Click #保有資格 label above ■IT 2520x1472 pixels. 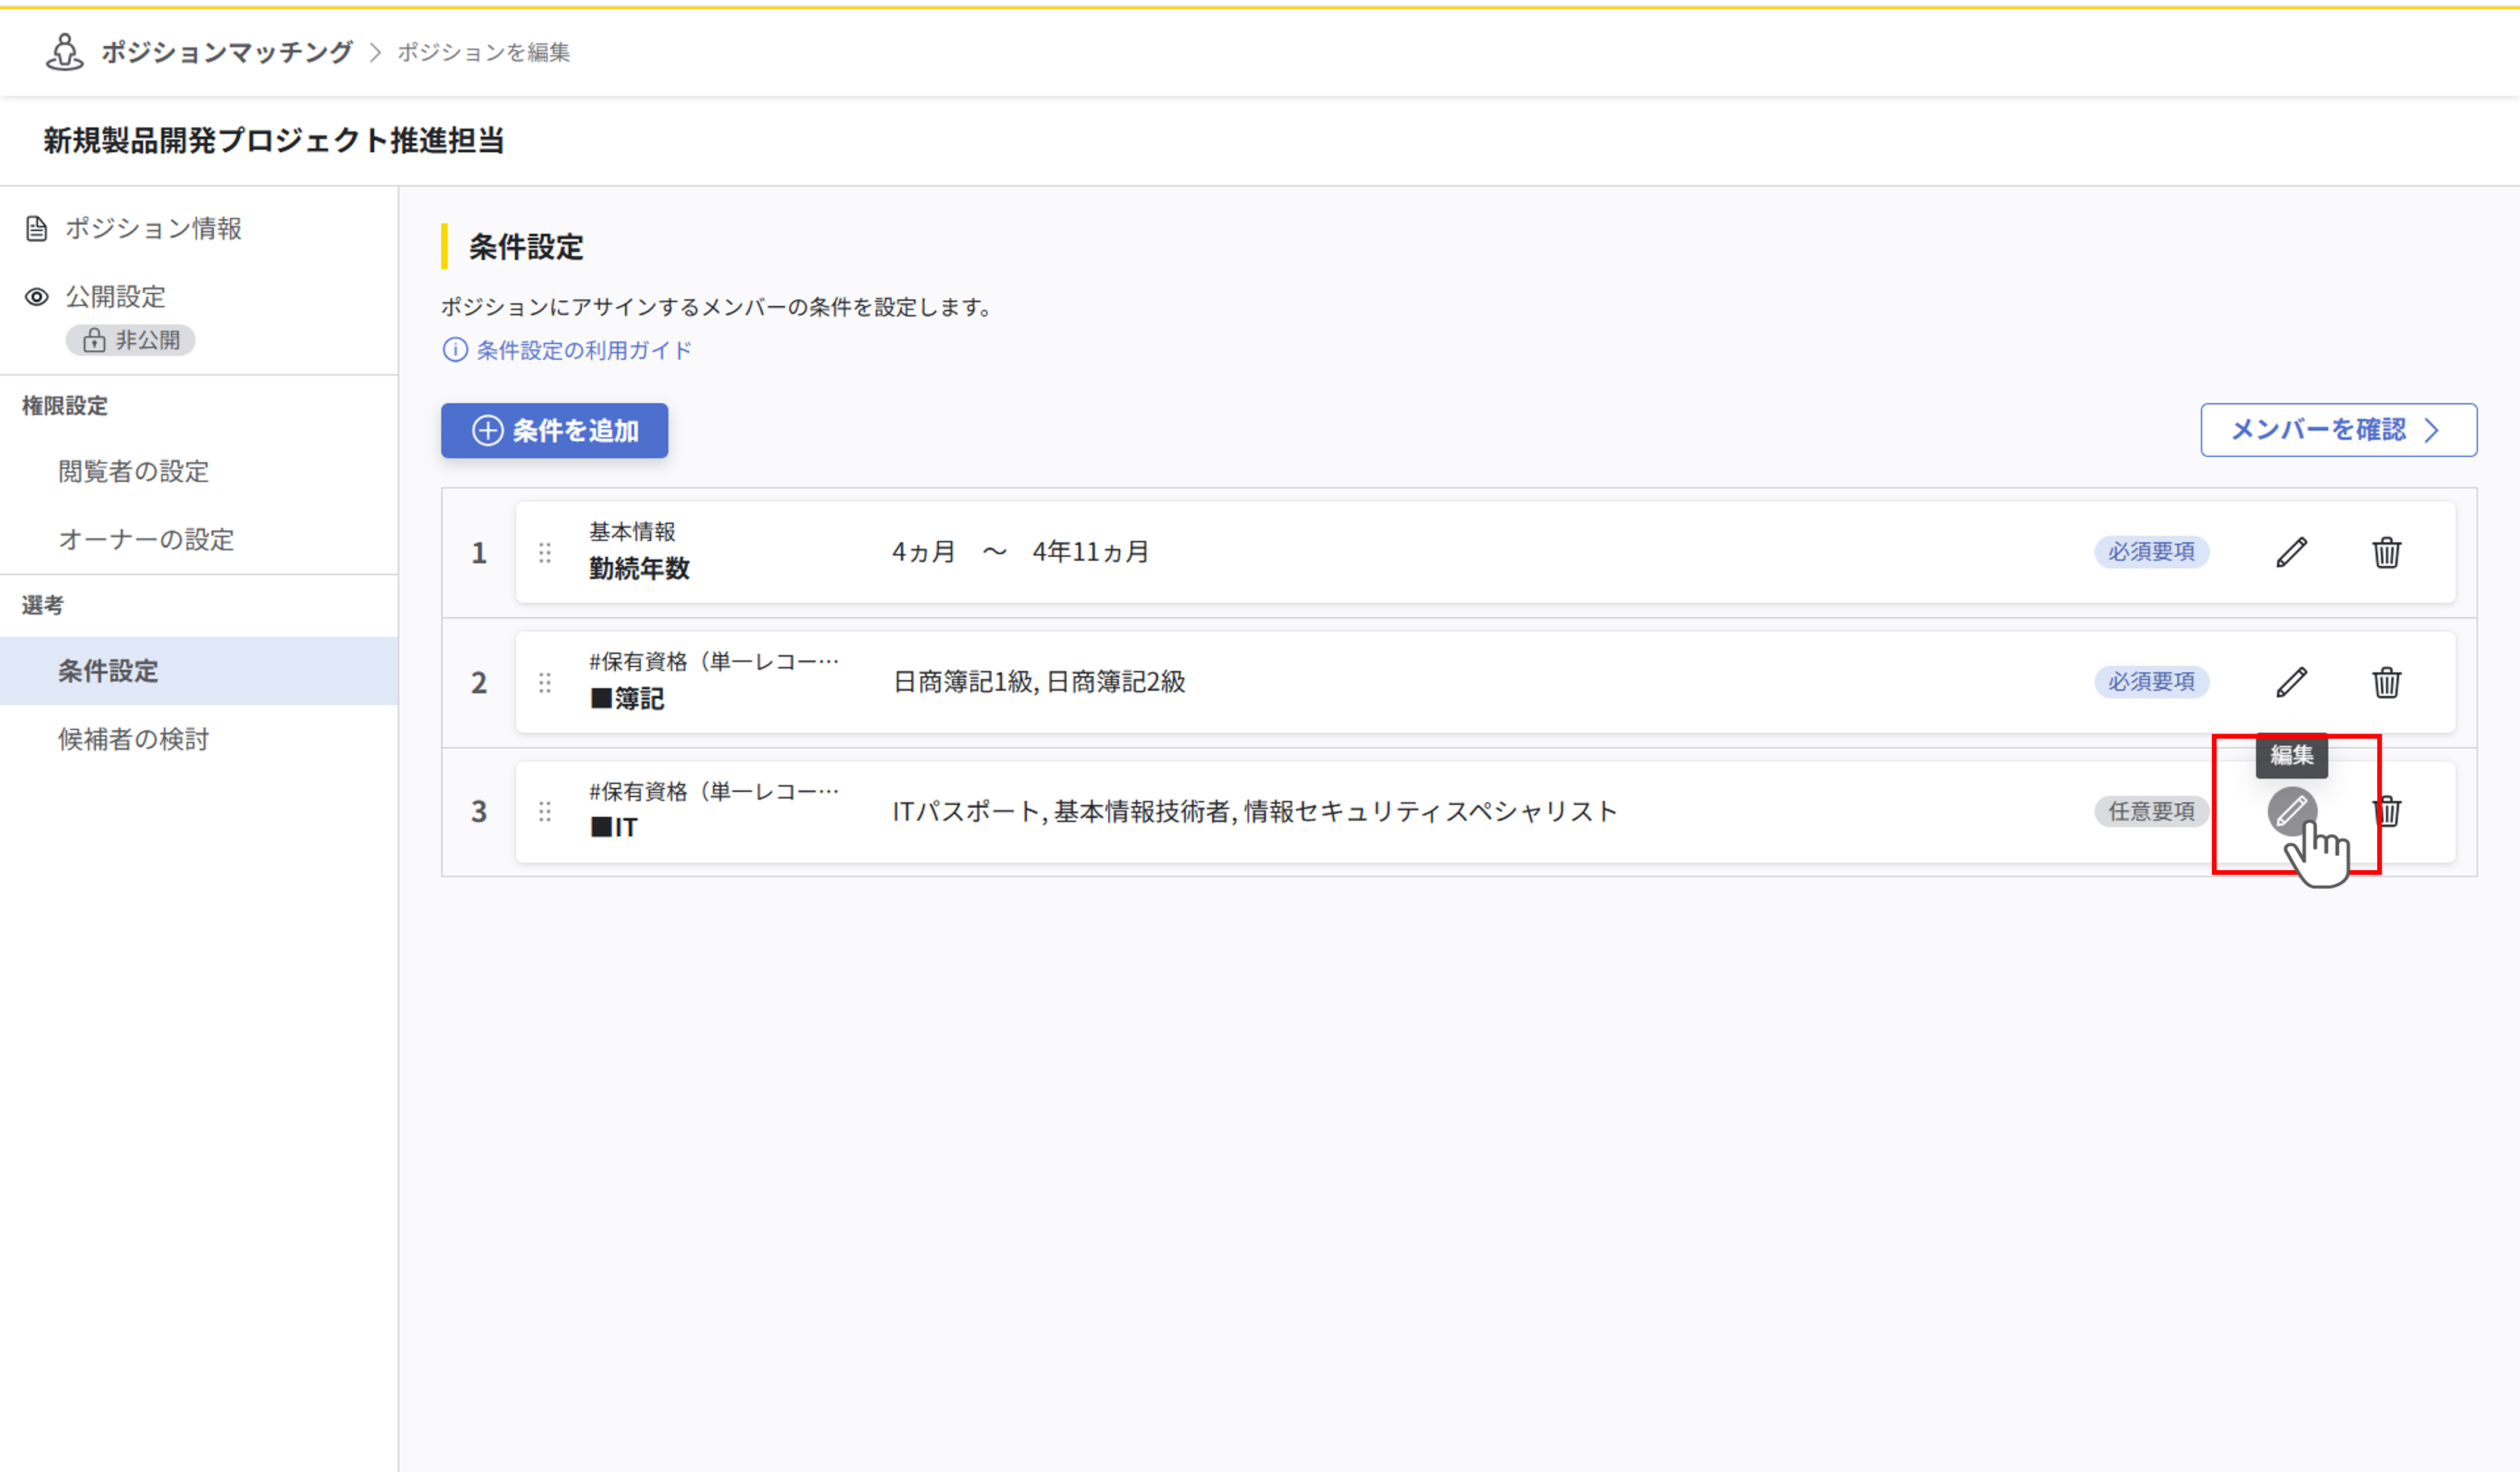click(x=714, y=791)
